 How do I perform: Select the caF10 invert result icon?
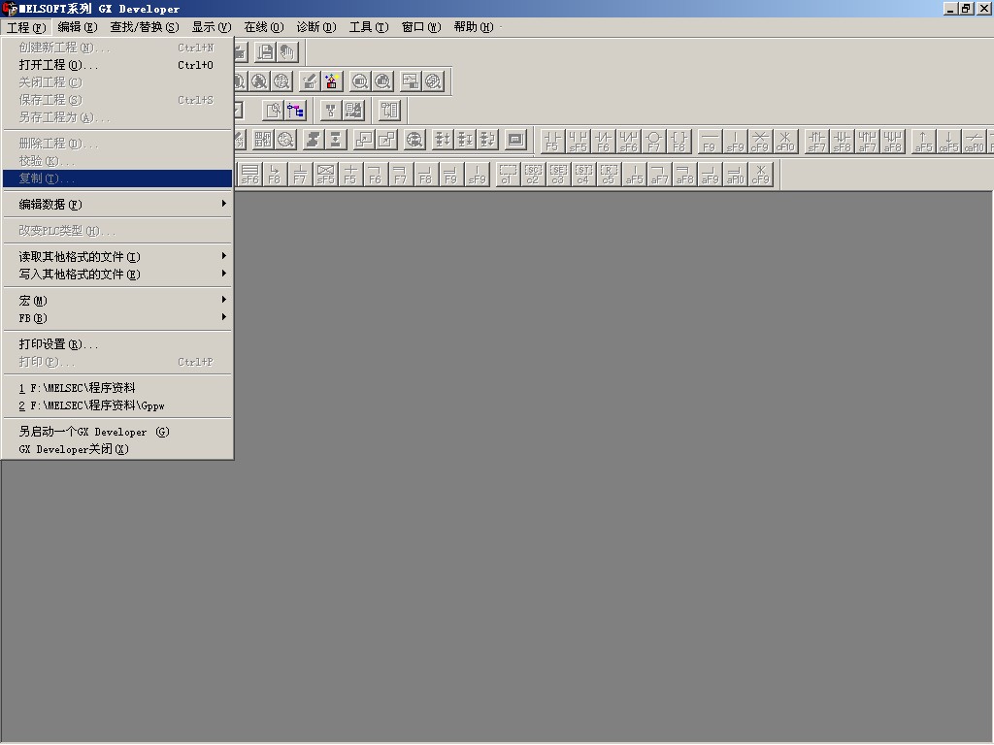[x=974, y=141]
